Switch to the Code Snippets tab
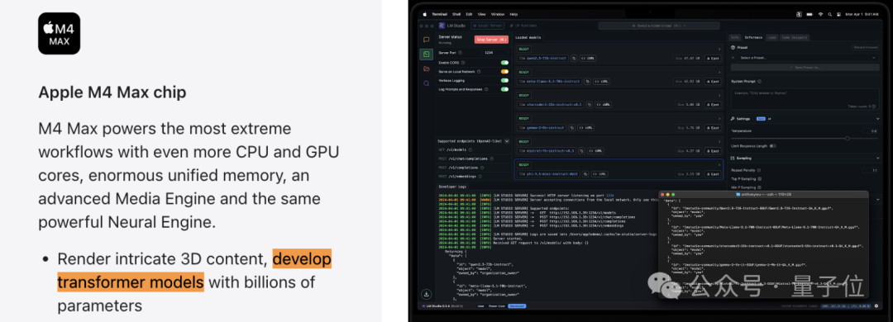The image size is (893, 322). pyautogui.click(x=794, y=37)
